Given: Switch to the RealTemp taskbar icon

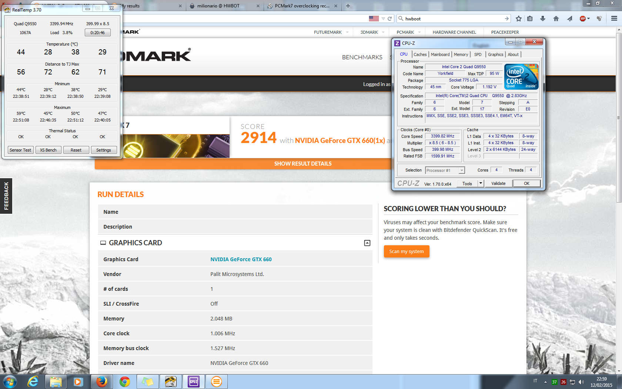Looking at the screenshot, I should click(171, 382).
